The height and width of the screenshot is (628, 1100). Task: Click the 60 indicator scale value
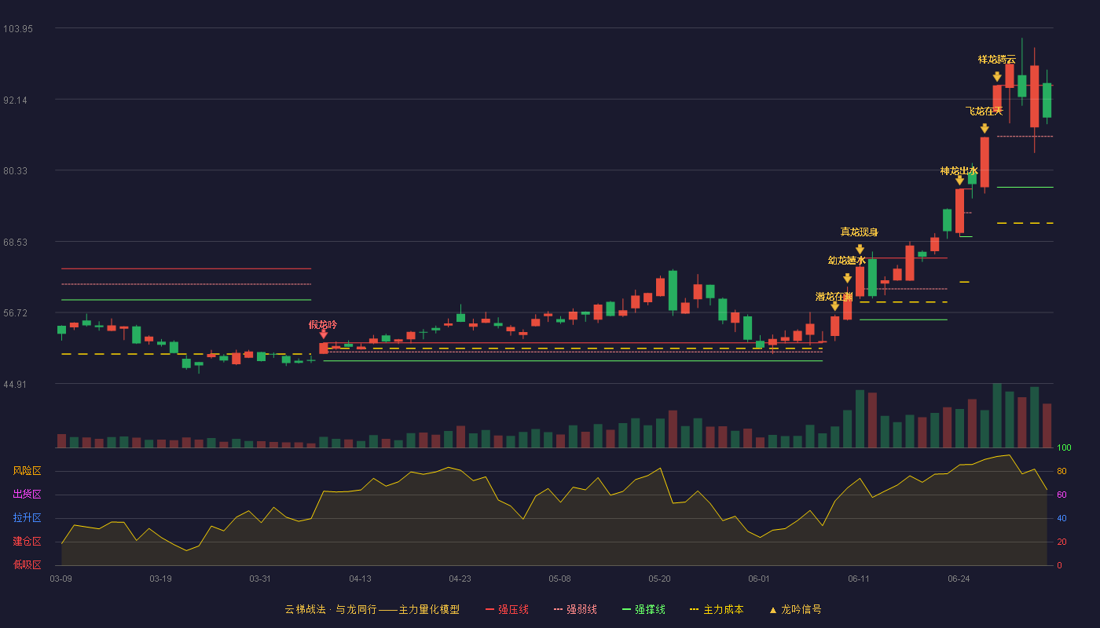coord(1061,495)
